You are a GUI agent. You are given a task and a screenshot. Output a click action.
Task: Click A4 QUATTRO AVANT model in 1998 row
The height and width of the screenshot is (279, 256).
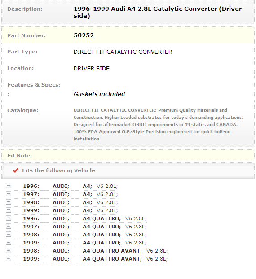pyautogui.click(x=112, y=251)
